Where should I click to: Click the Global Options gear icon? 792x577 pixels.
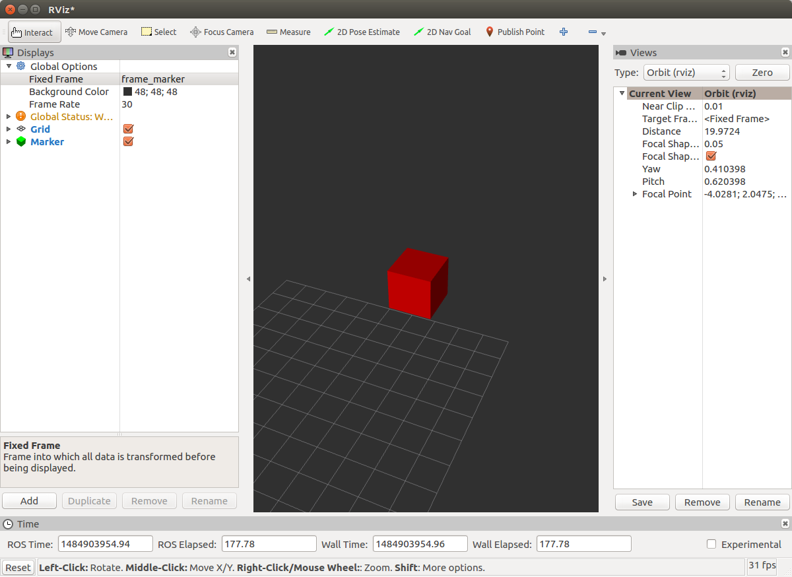(x=21, y=66)
